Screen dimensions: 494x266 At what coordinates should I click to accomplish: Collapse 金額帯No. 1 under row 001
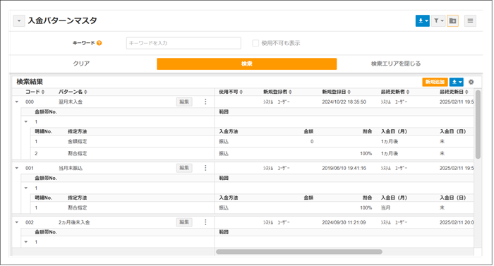pos(26,188)
